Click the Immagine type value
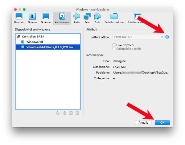This screenshot has width=185, height=145. (119, 61)
